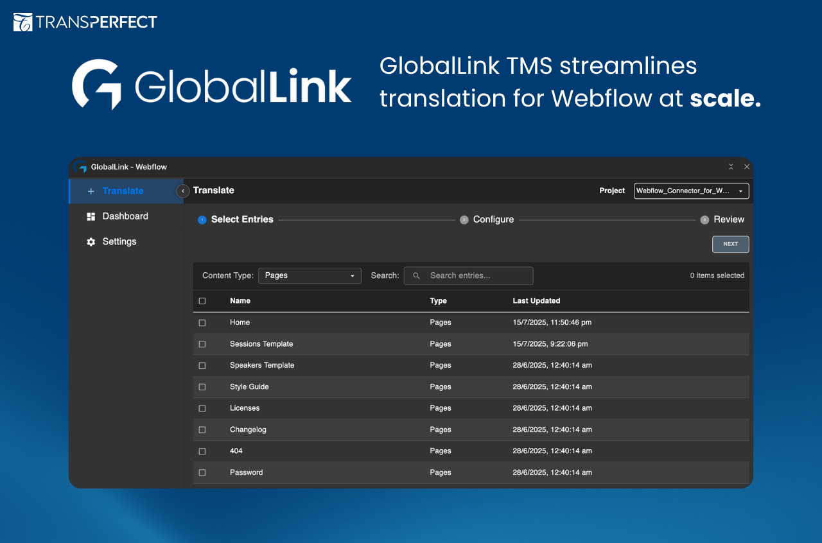822x543 pixels.
Task: Click the Style Guide entry name
Action: (x=249, y=387)
